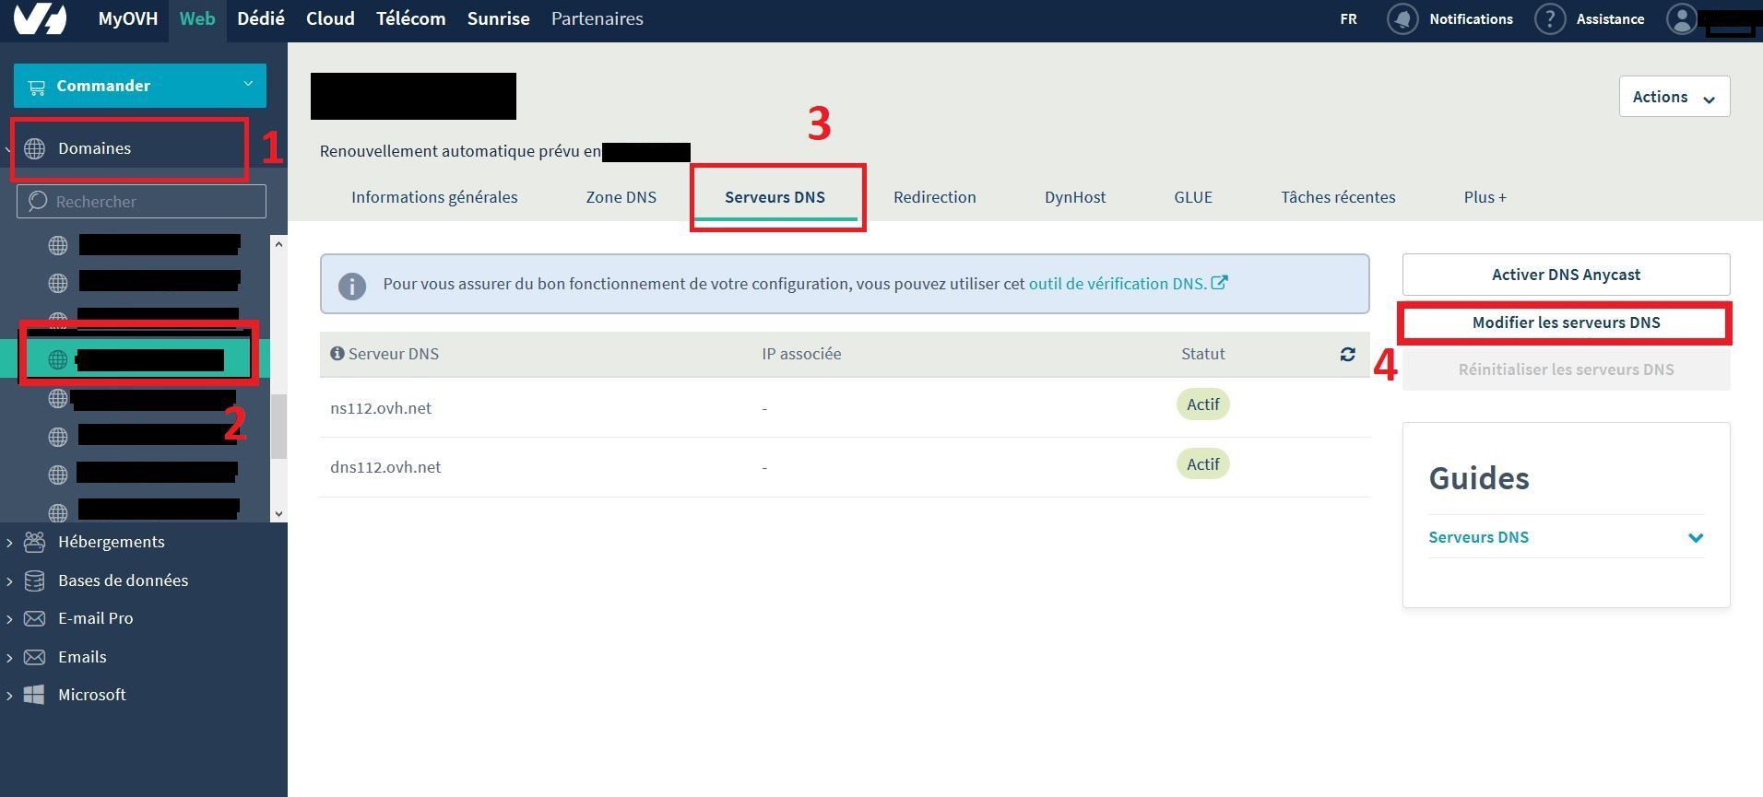The width and height of the screenshot is (1763, 797).
Task: Click the info circle icon in blue banner
Action: coord(351,286)
